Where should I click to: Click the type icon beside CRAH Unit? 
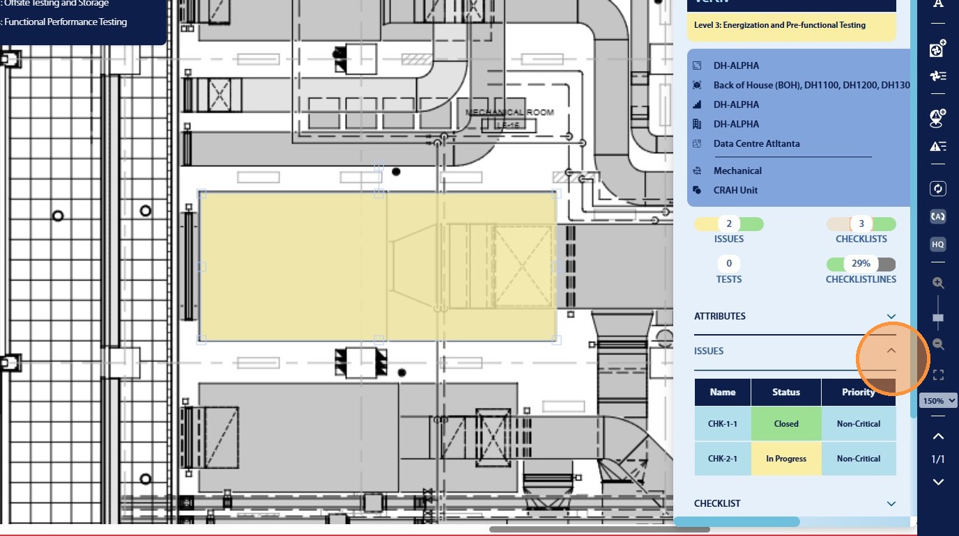point(698,190)
